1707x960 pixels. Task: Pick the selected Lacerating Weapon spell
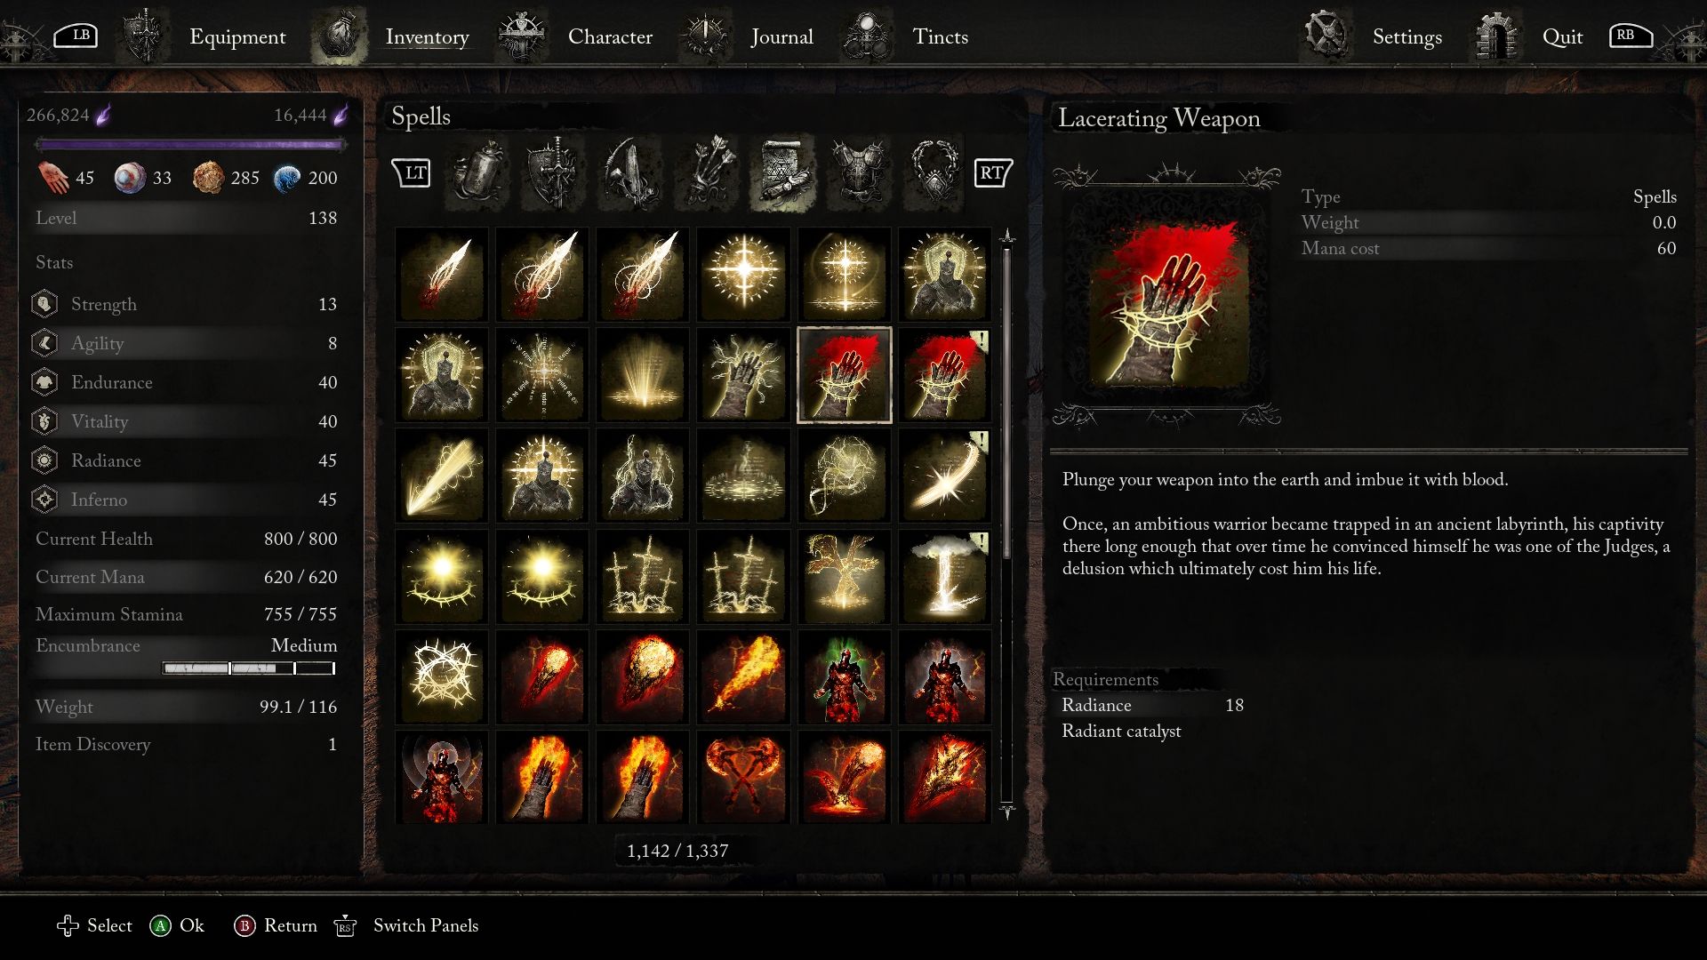tap(844, 374)
